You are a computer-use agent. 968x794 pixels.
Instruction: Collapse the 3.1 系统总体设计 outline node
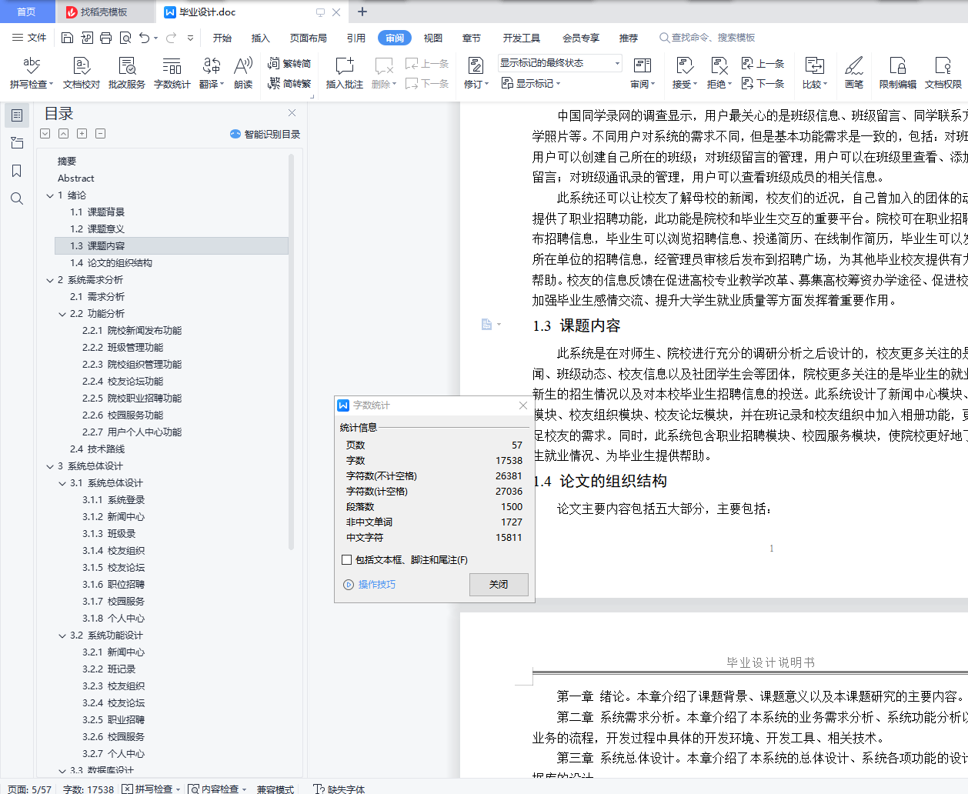click(62, 483)
